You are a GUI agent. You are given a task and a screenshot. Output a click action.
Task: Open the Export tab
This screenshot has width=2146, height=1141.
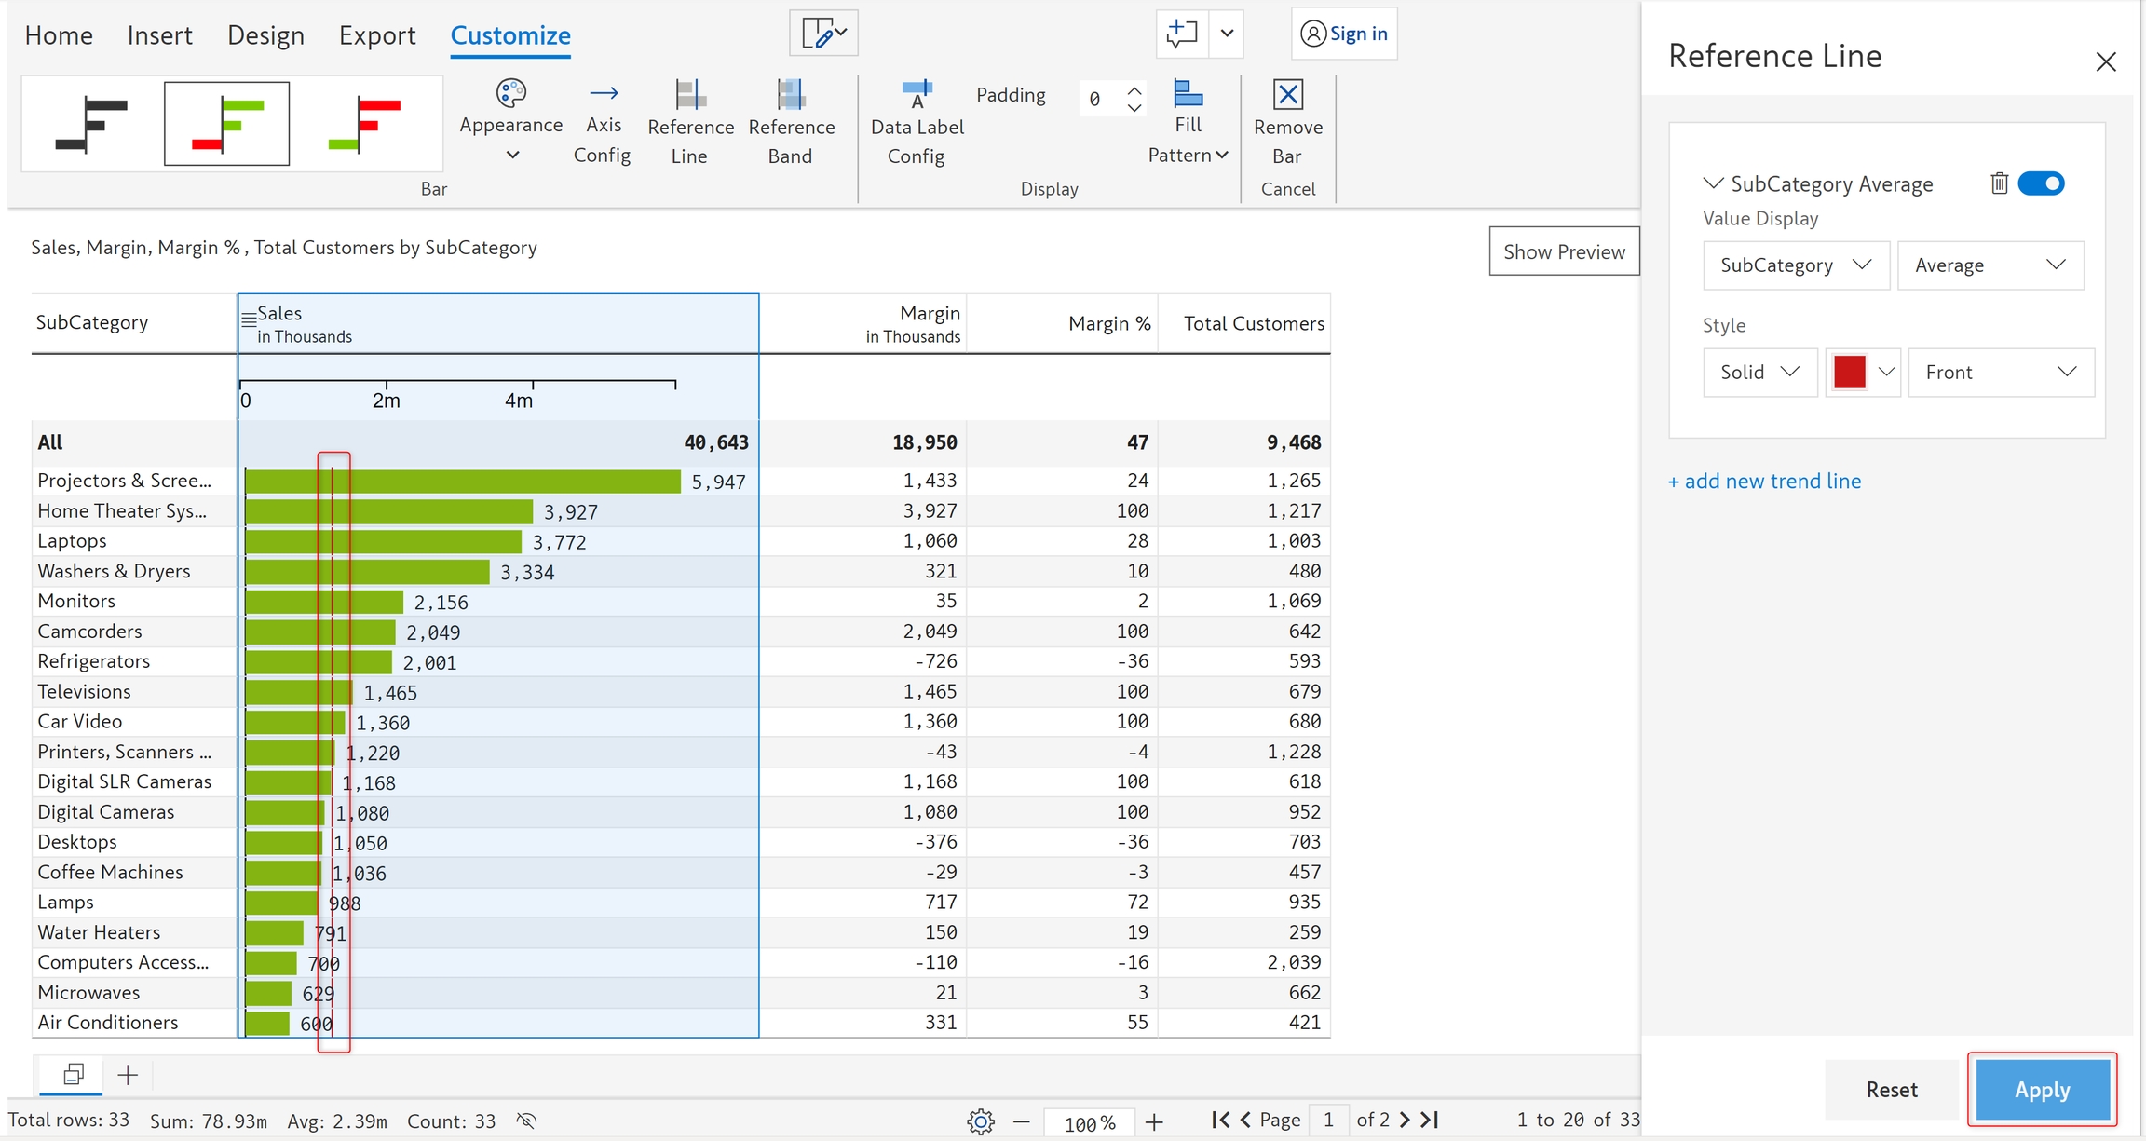coord(376,35)
